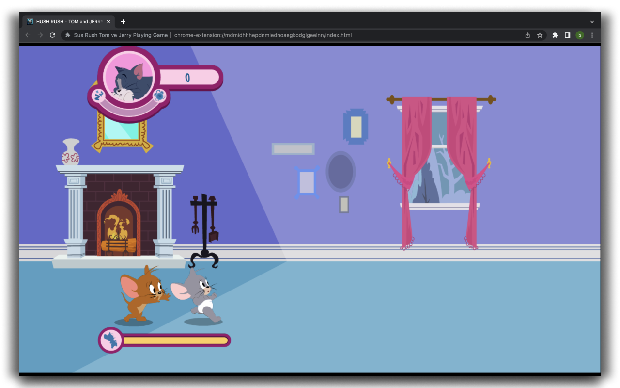620x388 pixels.
Task: Select the browser extensions puzzle icon
Action: (x=555, y=35)
